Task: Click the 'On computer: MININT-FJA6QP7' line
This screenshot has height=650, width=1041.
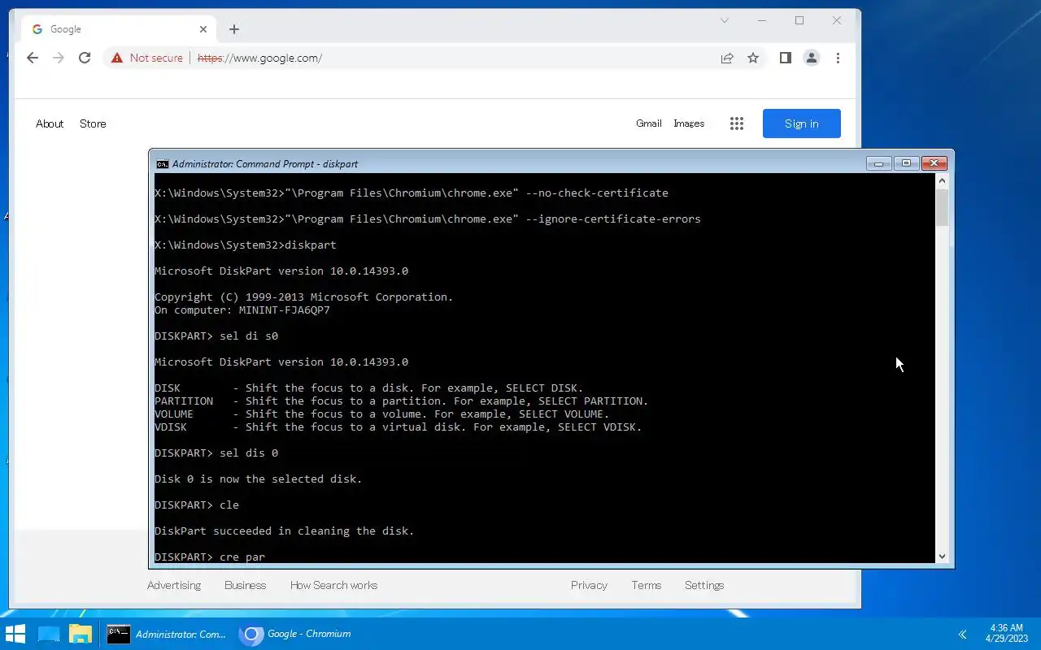Action: 242,310
